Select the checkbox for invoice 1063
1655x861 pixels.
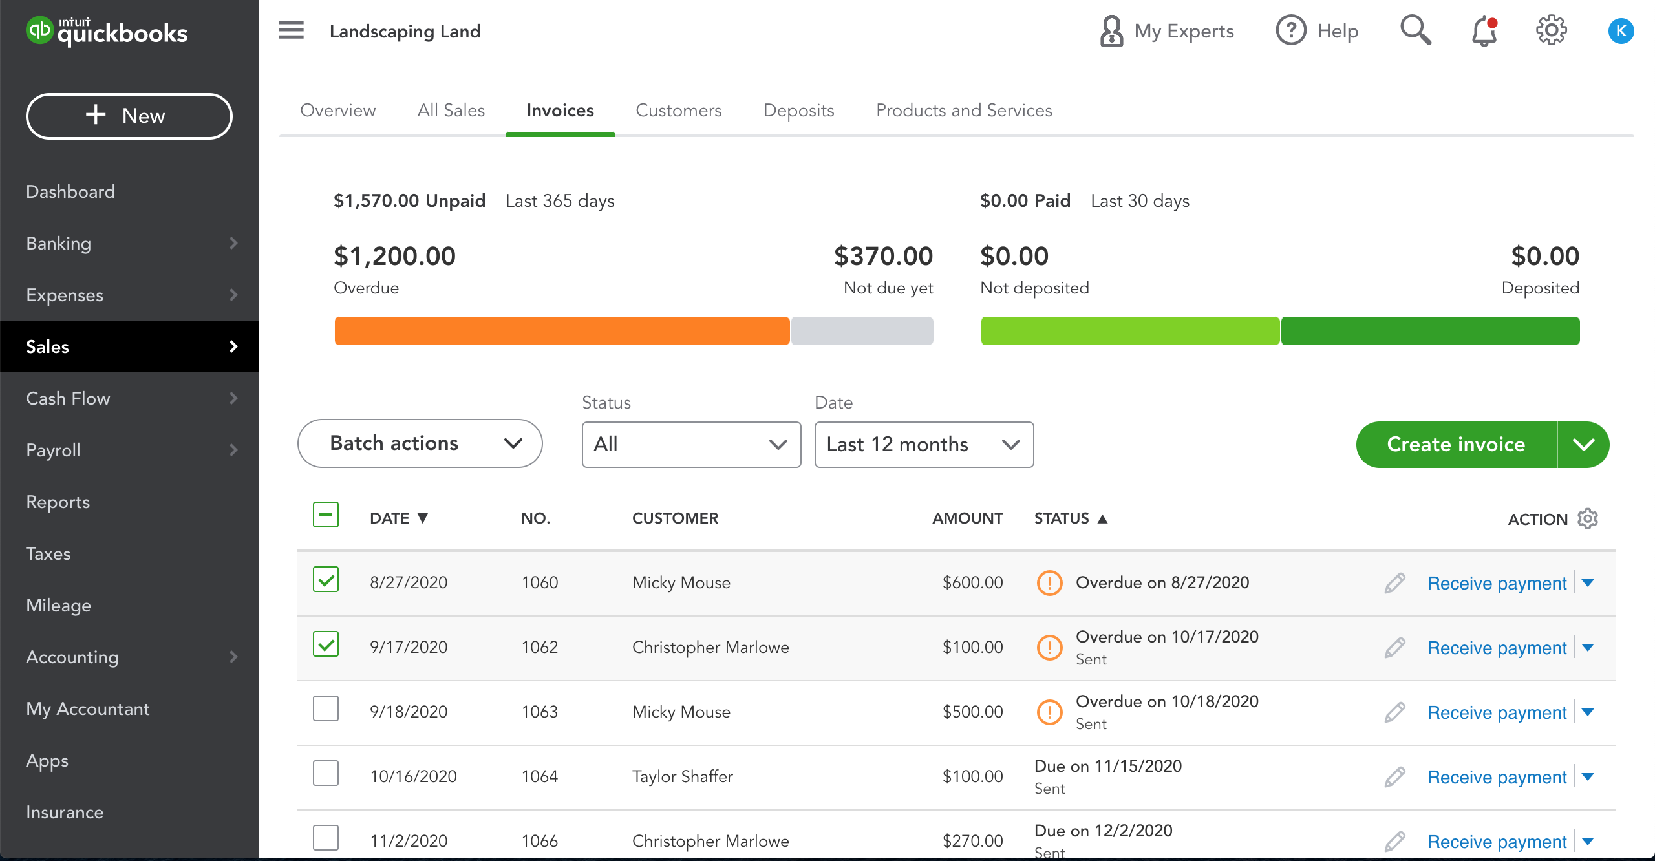point(326,709)
